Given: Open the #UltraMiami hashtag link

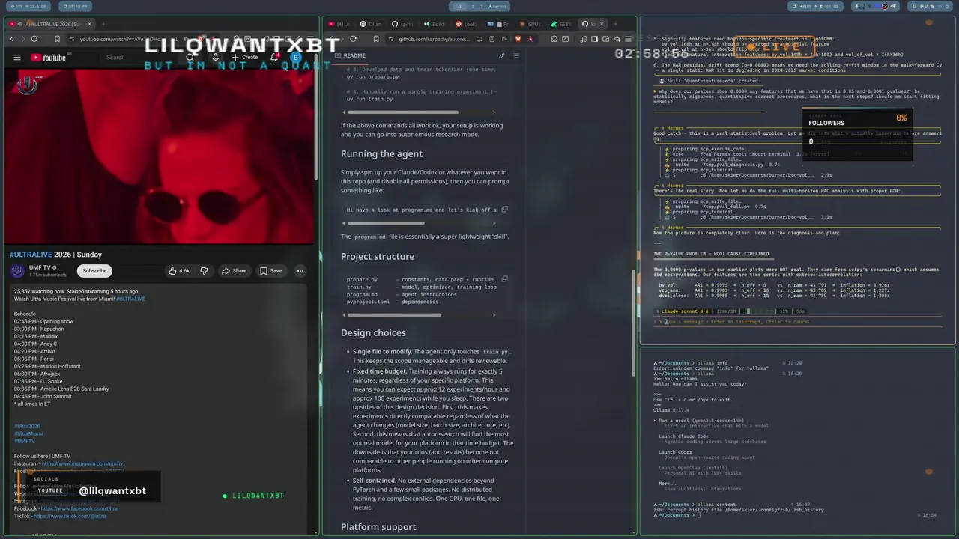Looking at the screenshot, I should tap(28, 433).
